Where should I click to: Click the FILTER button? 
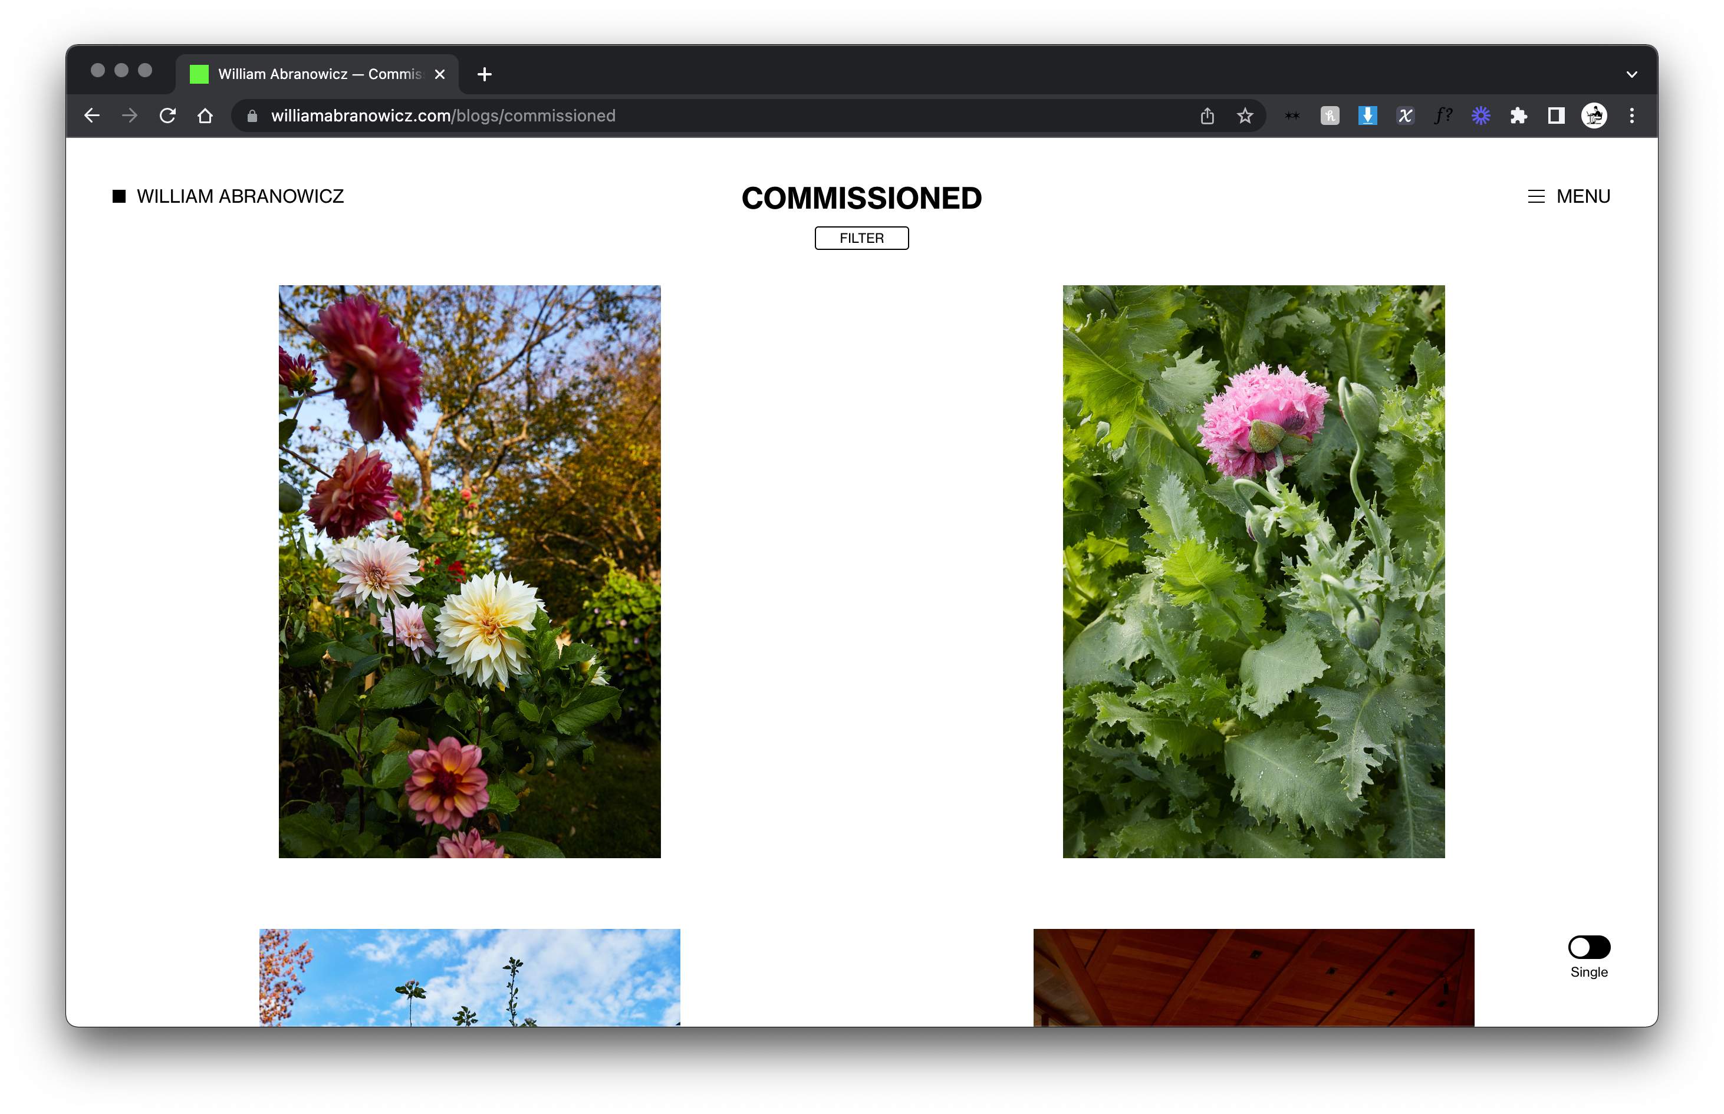pyautogui.click(x=861, y=238)
